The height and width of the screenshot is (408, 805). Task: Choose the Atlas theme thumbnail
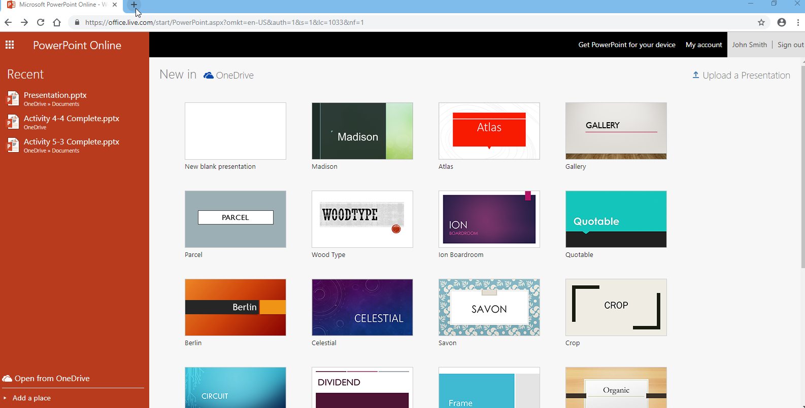(x=489, y=131)
